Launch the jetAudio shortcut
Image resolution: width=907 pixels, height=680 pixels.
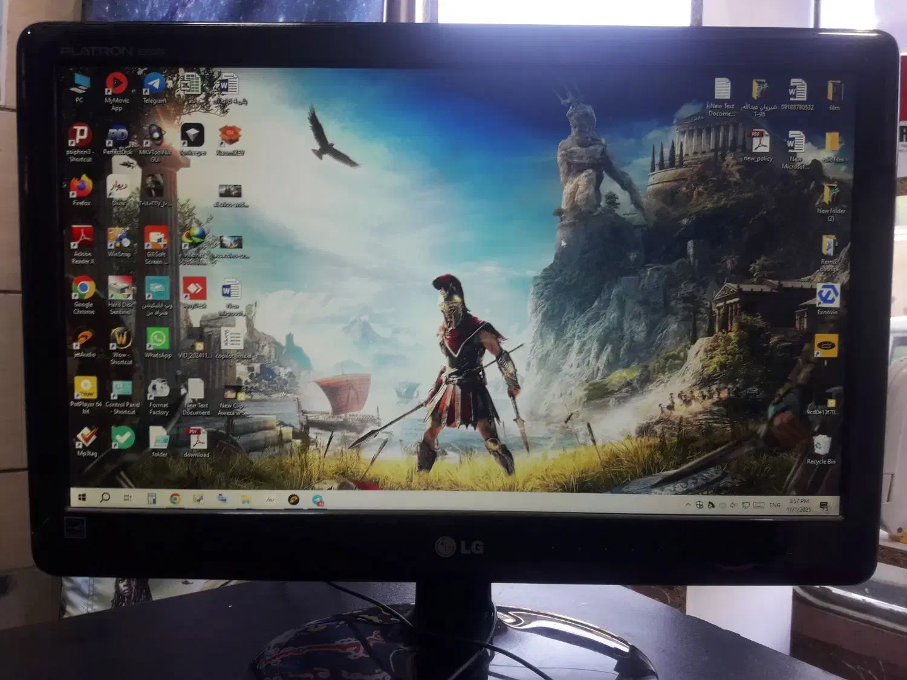(84, 343)
